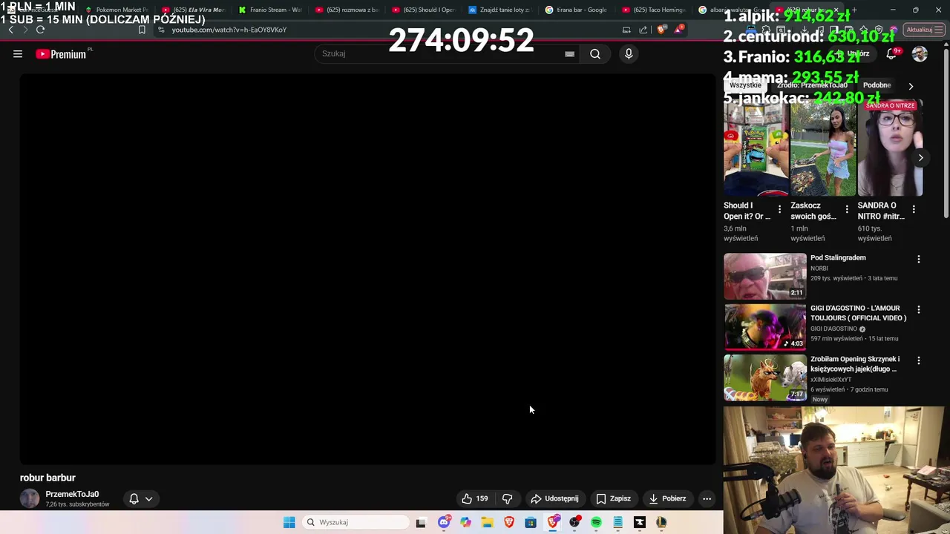Switch to the tirana bar Google tab
Viewport: 950px width, 534px height.
pyautogui.click(x=576, y=10)
